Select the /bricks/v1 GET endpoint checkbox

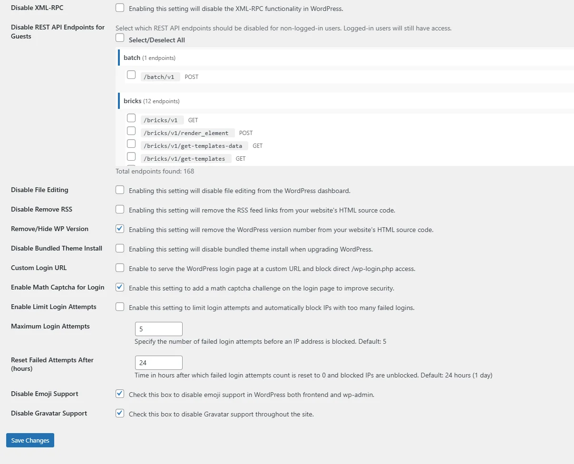click(131, 118)
